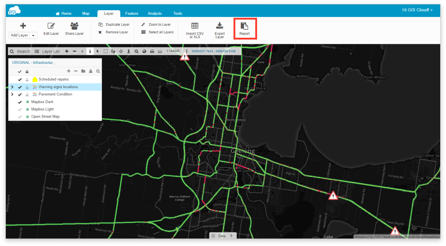Switch to the Analysis tab
Screen dimensions: 446x246
pyautogui.click(x=154, y=13)
